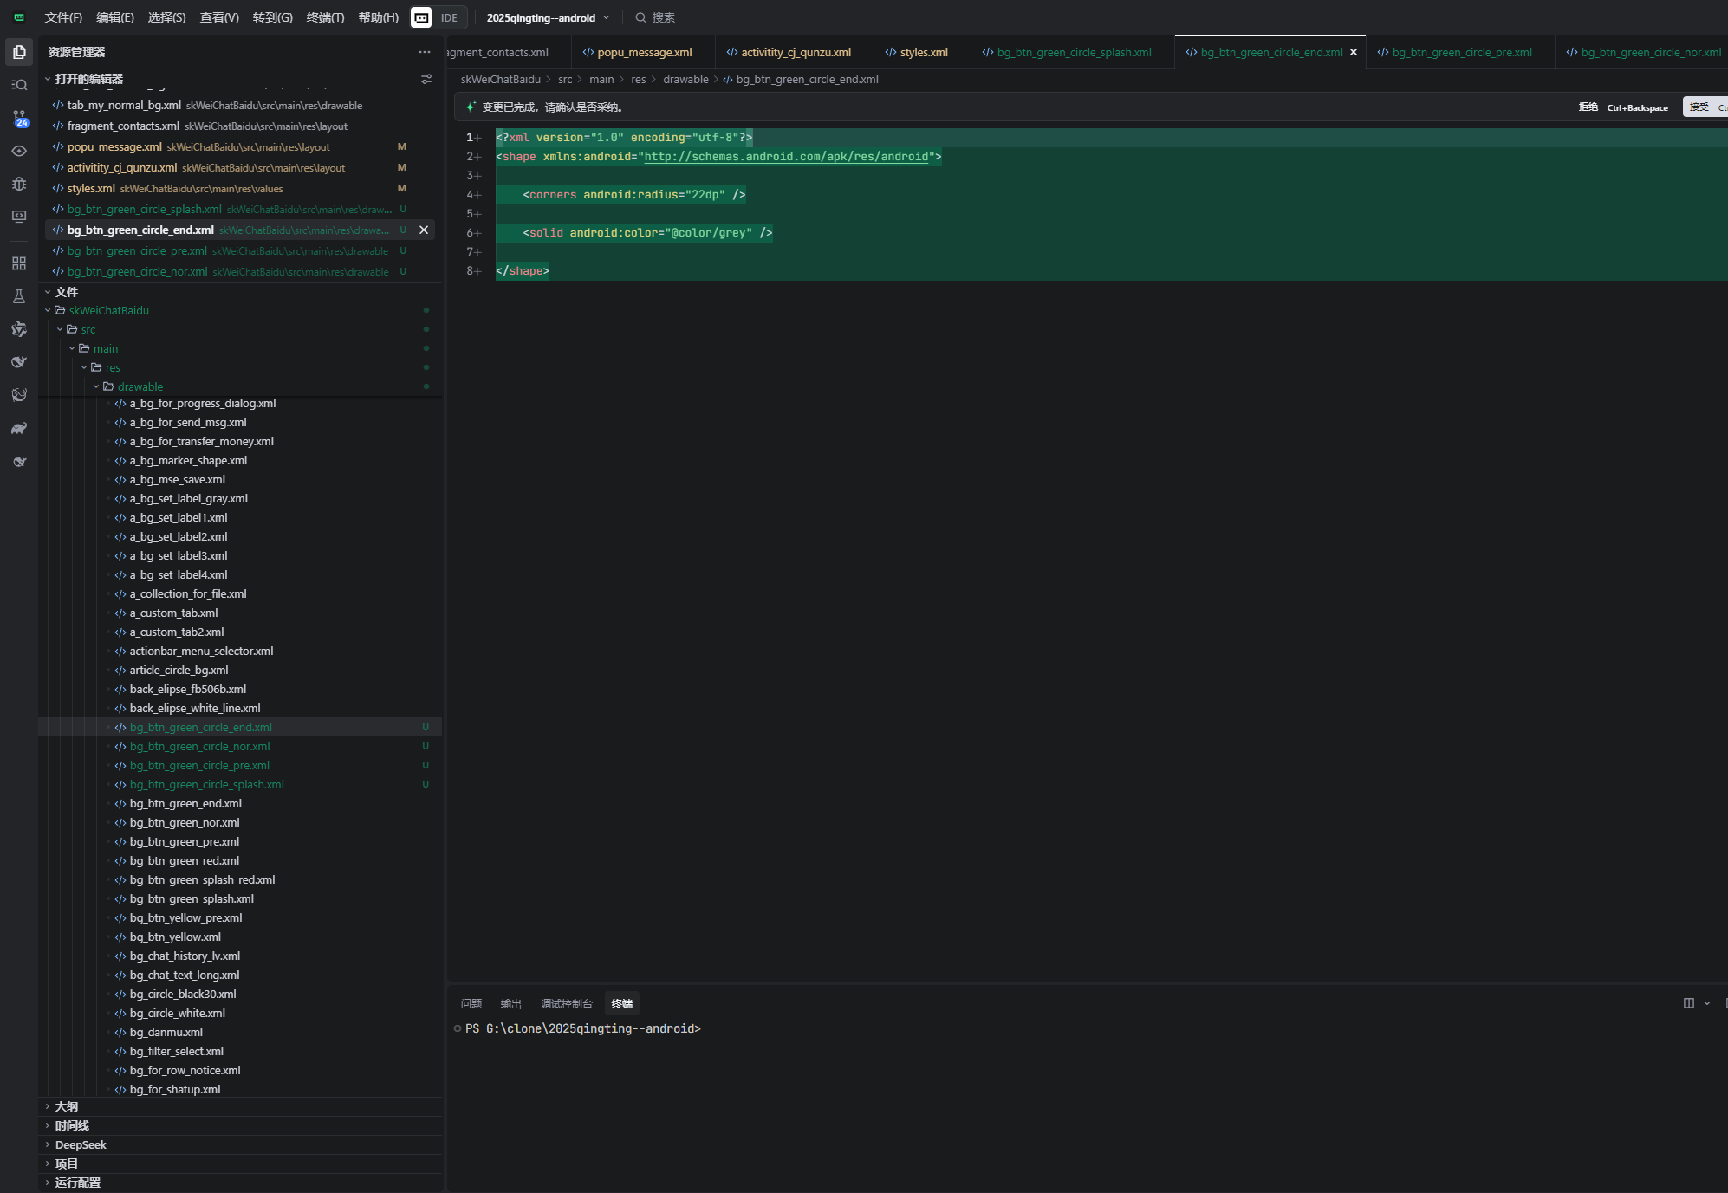Click the terminal prompt line

point(582,1028)
